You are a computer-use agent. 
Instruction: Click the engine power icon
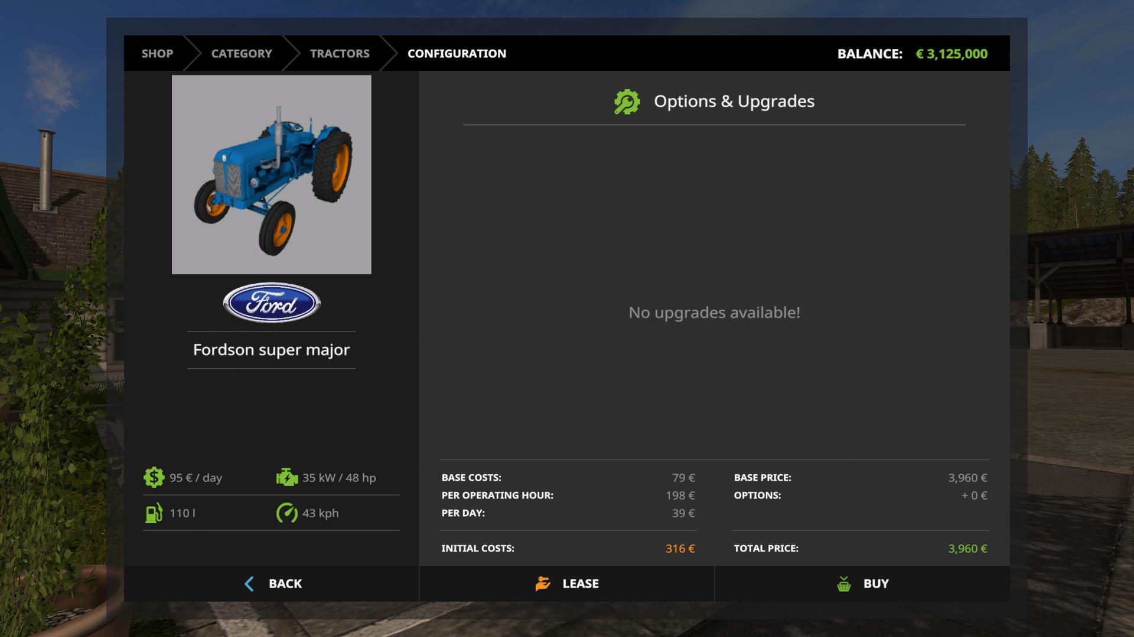tap(286, 477)
